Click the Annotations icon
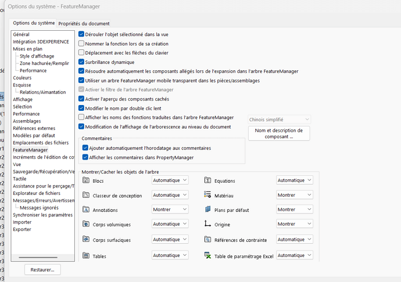This screenshot has height=282, width=401. pyautogui.click(x=86, y=209)
